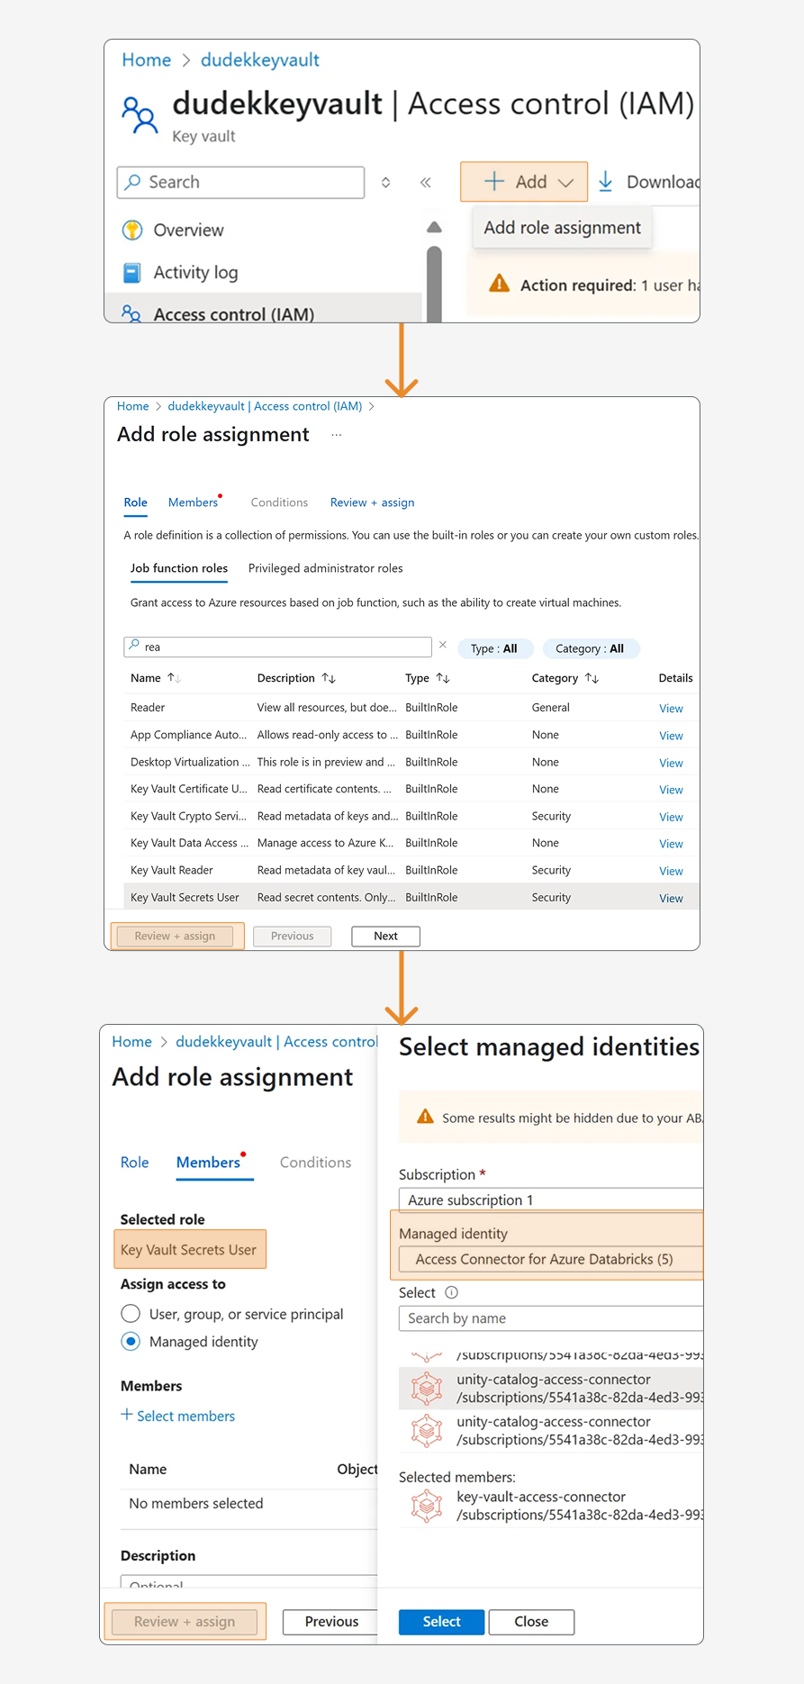Switch to the Role tab in middle panel
The height and width of the screenshot is (1684, 804).
(136, 502)
